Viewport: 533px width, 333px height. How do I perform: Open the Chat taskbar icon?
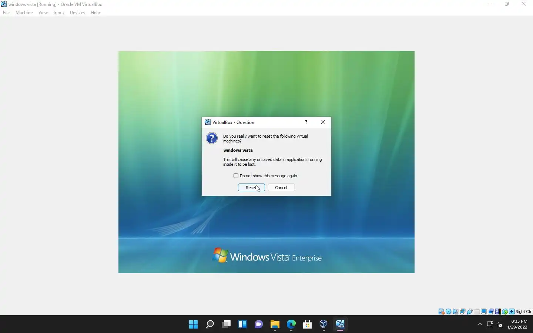(258, 324)
